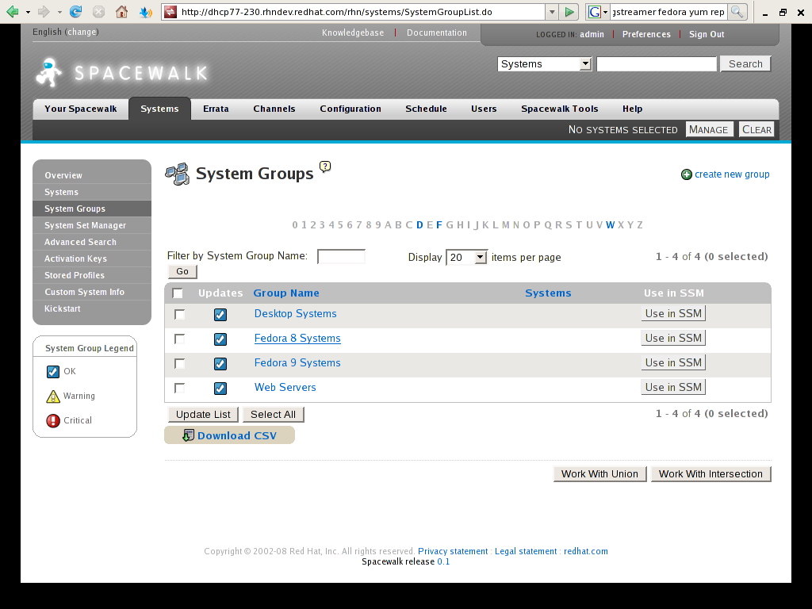The height and width of the screenshot is (609, 812).
Task: Open the items per page dropdown
Action: (x=466, y=258)
